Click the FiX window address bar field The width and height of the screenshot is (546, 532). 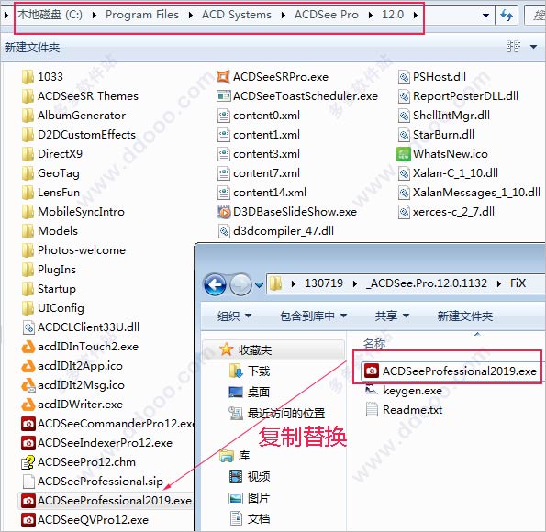(x=406, y=283)
